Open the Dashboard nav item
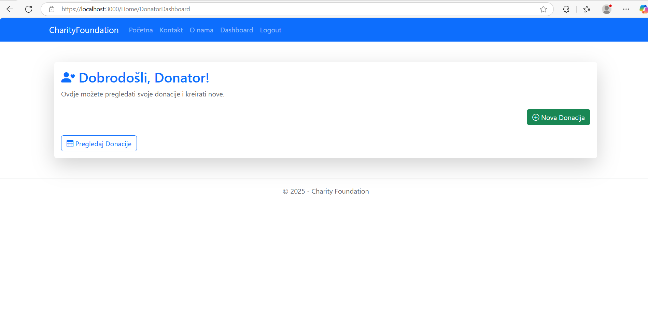The image size is (648, 333). pos(237,30)
